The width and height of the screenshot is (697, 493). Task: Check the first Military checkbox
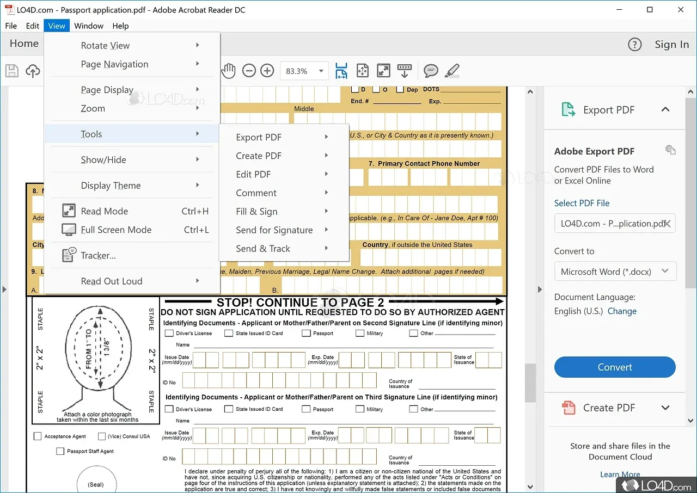coord(360,333)
